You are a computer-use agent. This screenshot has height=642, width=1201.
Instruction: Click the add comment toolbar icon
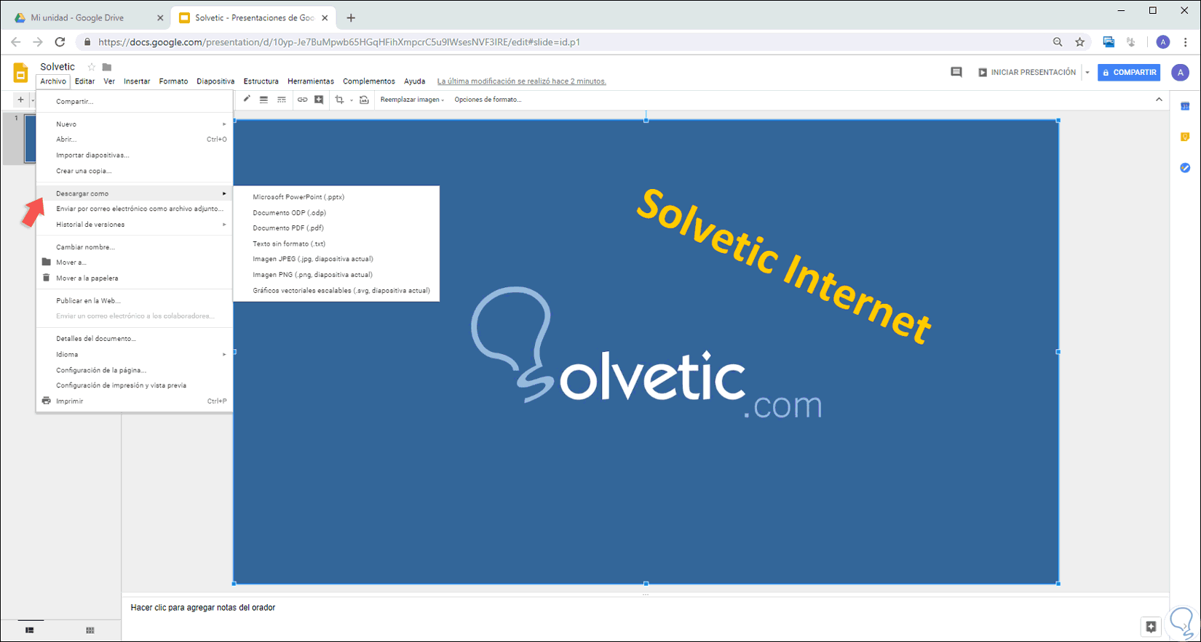pyautogui.click(x=319, y=100)
